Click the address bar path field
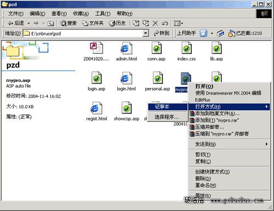The width and height of the screenshot is (274, 211). click(x=83, y=33)
